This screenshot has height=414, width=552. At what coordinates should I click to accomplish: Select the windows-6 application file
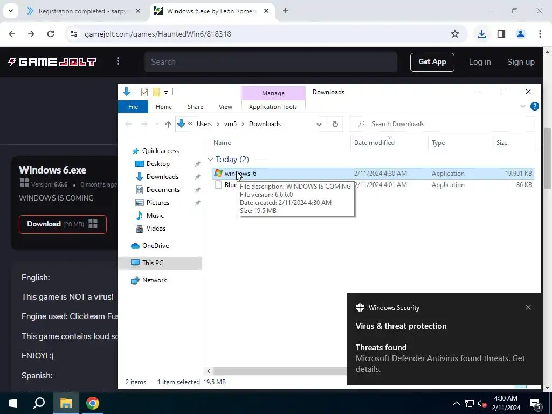click(373, 174)
